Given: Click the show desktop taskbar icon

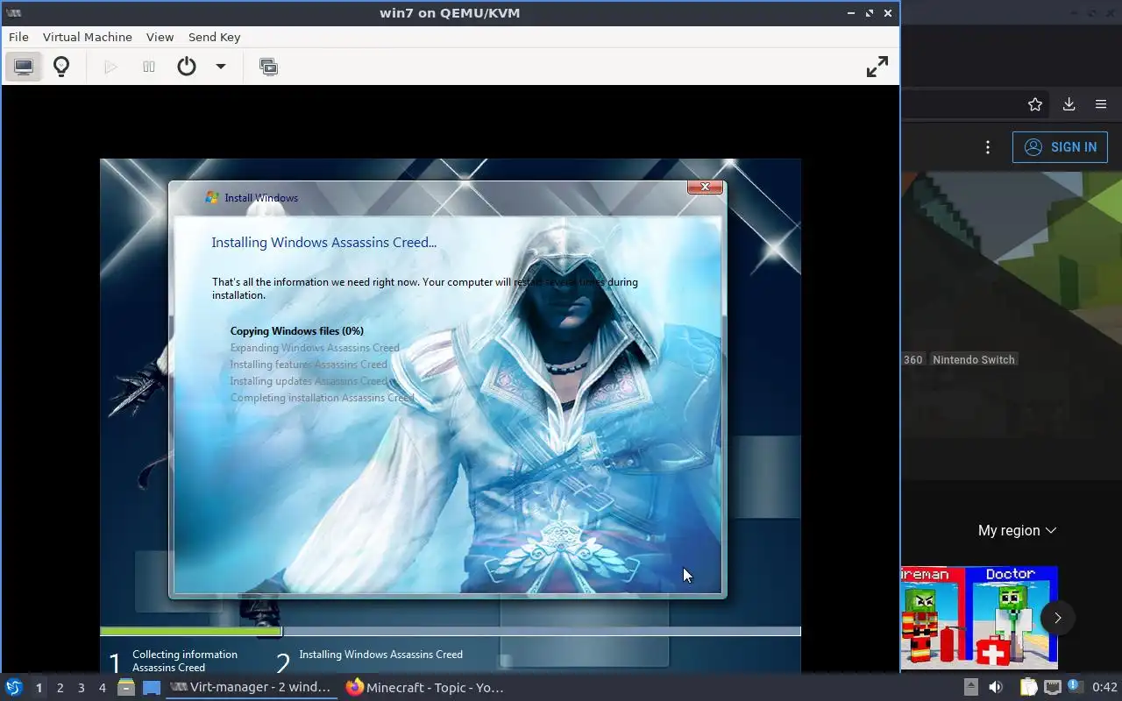Looking at the screenshot, I should point(152,688).
